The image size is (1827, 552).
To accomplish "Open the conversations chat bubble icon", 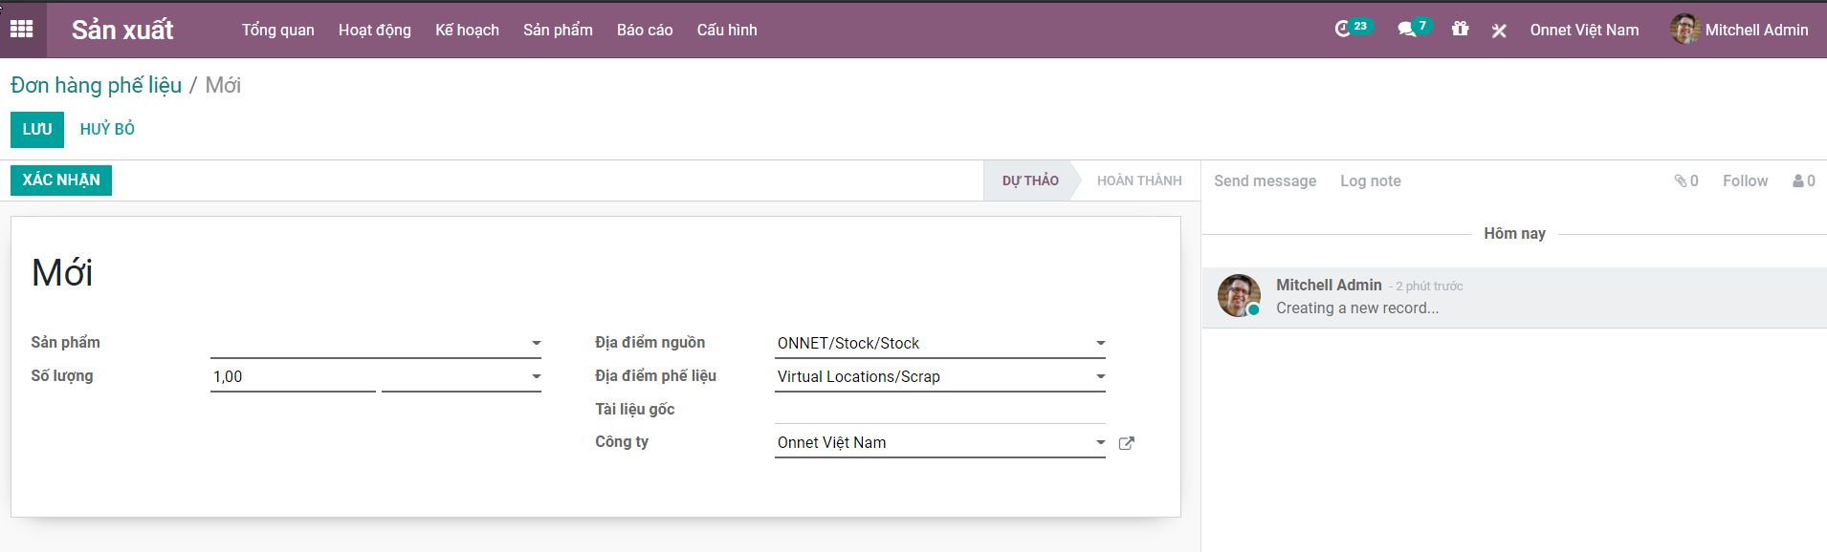I will coord(1406,30).
